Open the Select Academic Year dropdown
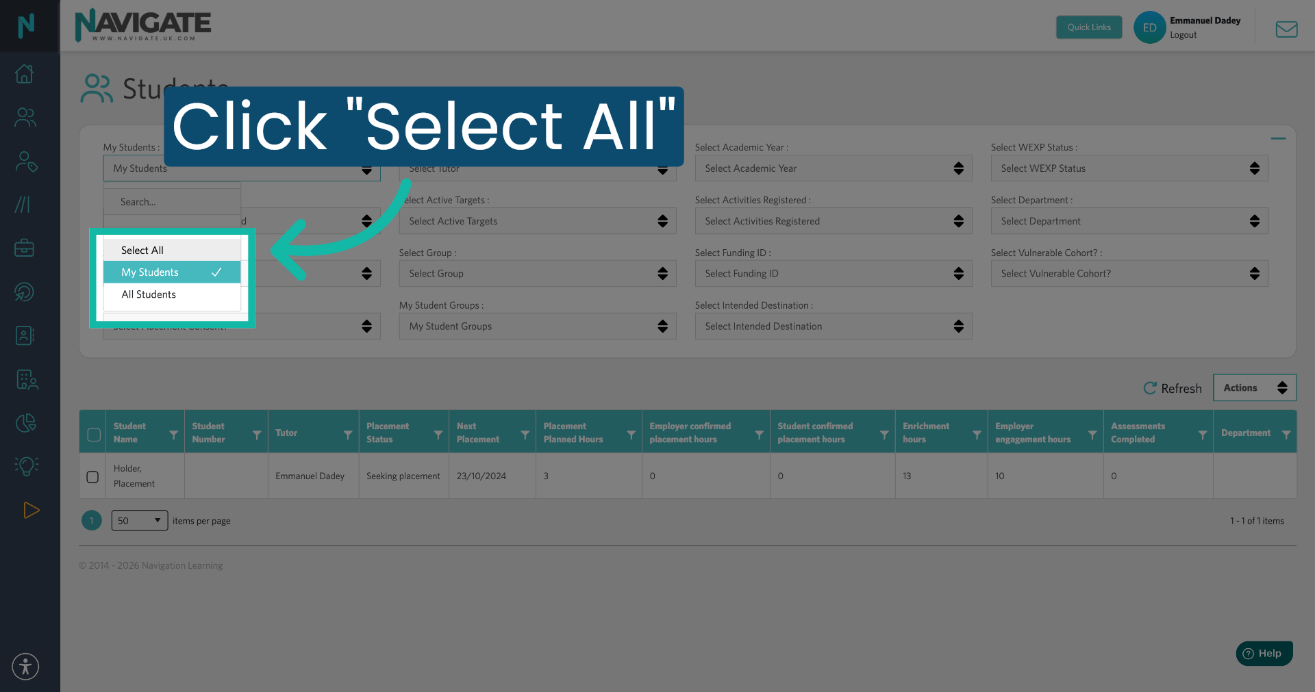The image size is (1315, 692). [833, 168]
